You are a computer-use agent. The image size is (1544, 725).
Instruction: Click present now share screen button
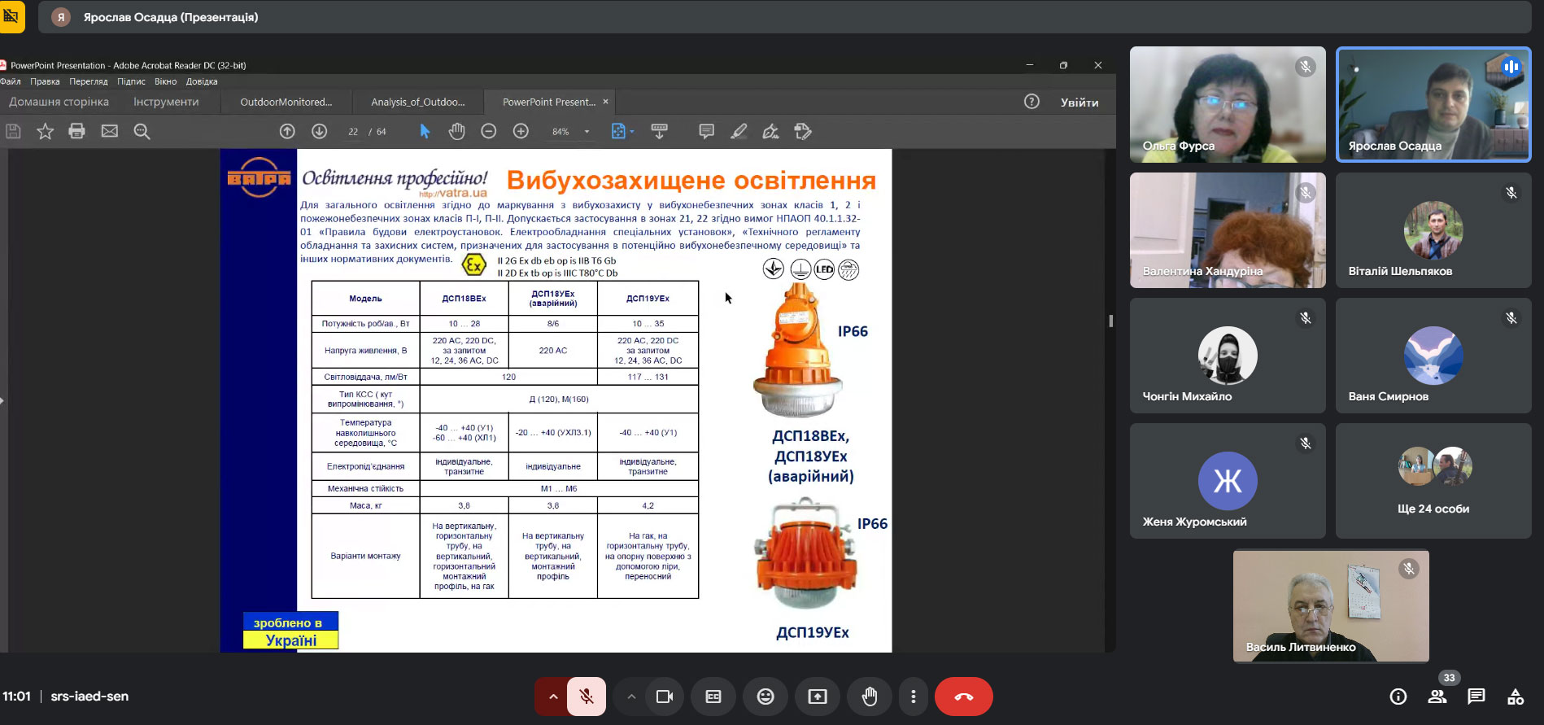click(x=818, y=697)
